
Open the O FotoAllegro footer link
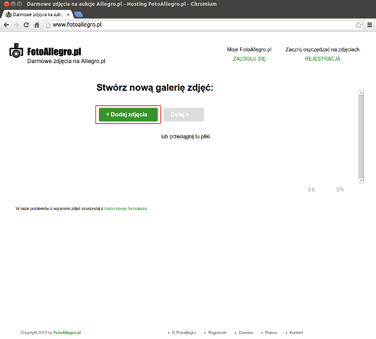click(184, 333)
